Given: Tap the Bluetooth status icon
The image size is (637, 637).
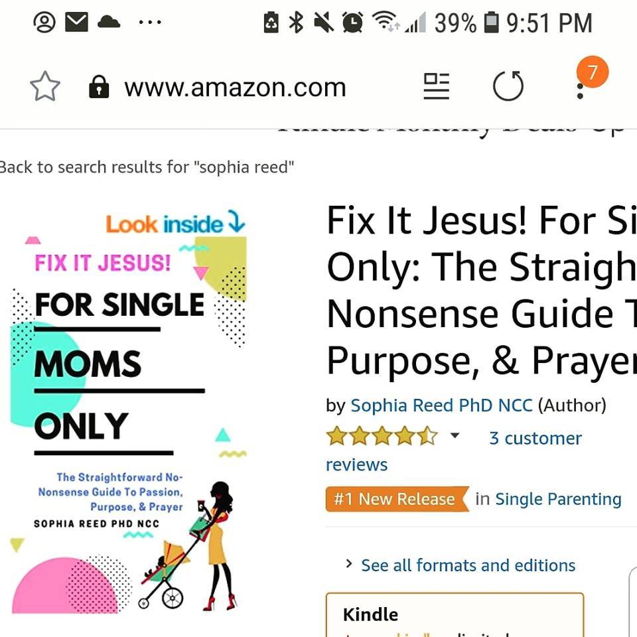Looking at the screenshot, I should [x=296, y=22].
